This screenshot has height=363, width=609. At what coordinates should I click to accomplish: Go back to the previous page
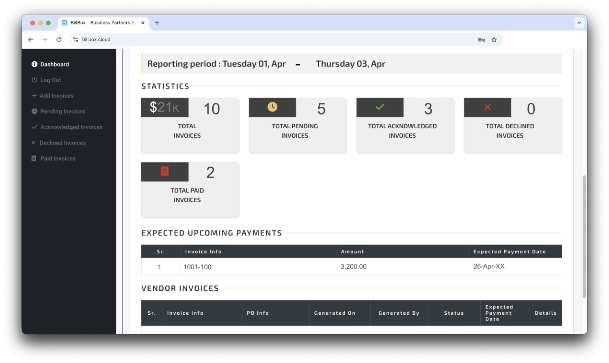(31, 40)
